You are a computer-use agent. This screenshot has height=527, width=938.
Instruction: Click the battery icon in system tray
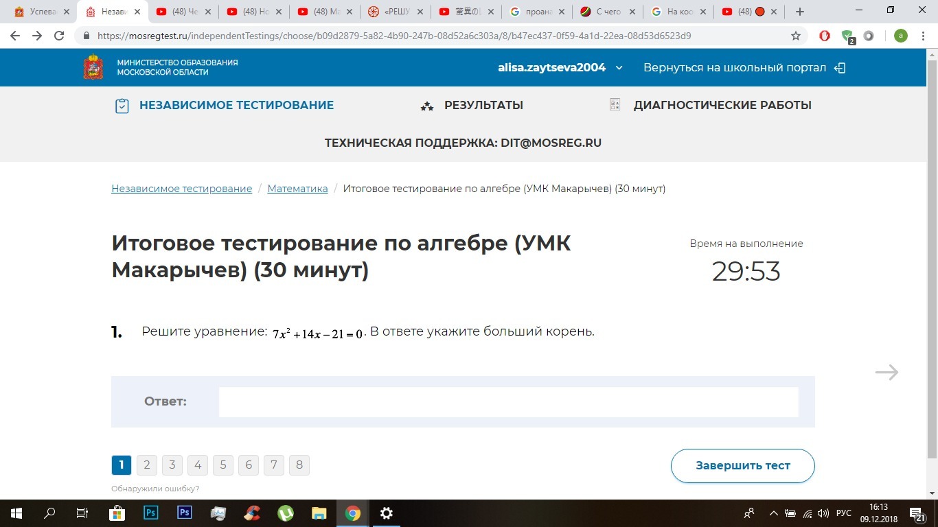tap(790, 513)
